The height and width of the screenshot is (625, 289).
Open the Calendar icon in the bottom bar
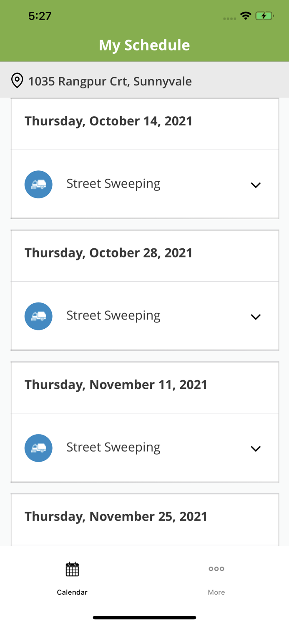[72, 568]
